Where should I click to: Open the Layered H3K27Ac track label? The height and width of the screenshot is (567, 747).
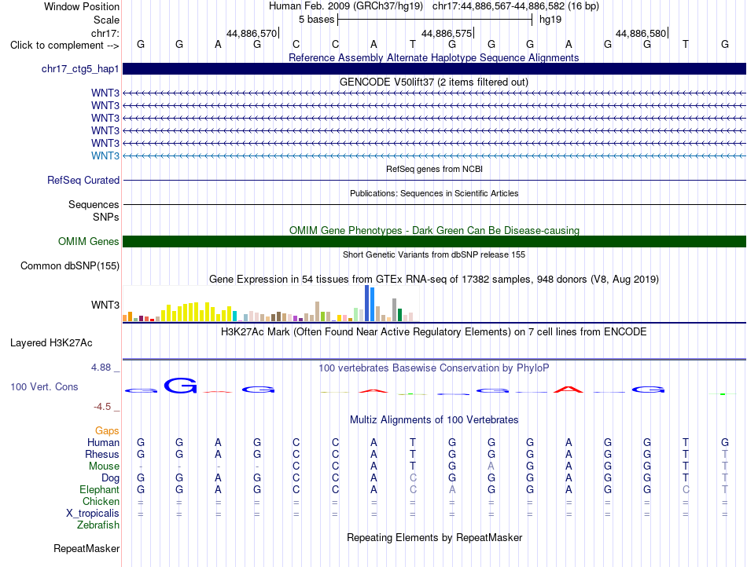coord(51,343)
